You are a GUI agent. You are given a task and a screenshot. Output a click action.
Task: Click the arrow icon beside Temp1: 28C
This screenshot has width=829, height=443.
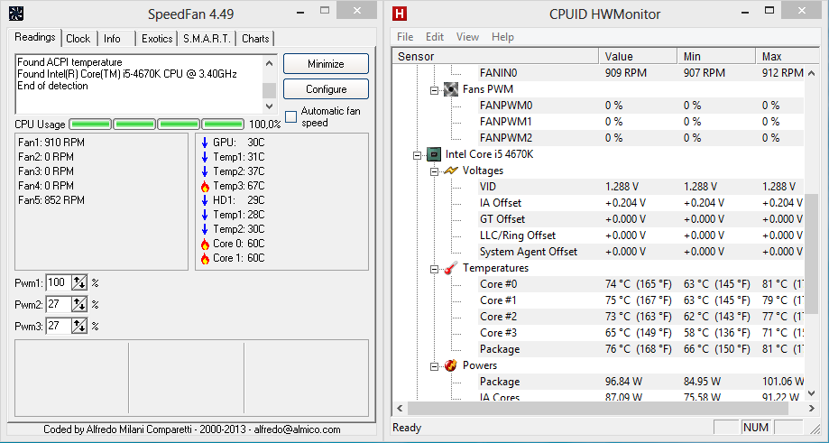coord(205,215)
